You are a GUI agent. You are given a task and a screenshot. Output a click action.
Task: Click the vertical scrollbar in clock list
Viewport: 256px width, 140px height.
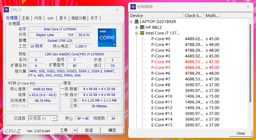point(250,63)
